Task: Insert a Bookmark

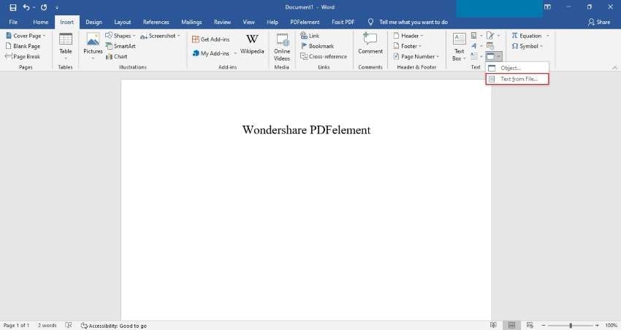Action: 317,46
